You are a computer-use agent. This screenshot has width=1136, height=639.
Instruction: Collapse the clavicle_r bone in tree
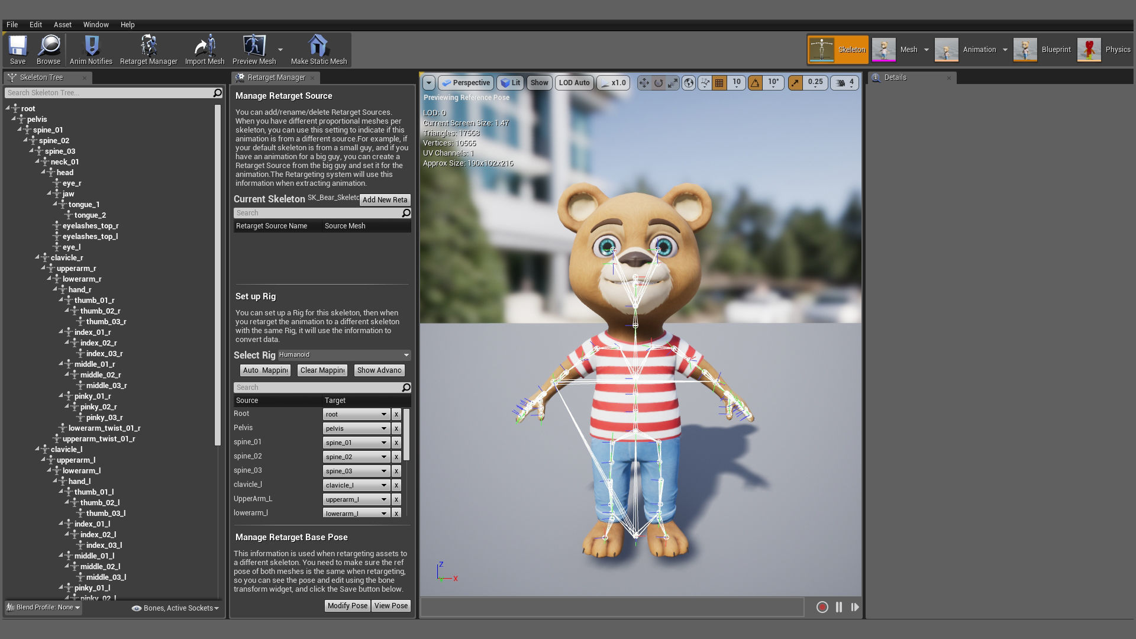click(x=37, y=257)
